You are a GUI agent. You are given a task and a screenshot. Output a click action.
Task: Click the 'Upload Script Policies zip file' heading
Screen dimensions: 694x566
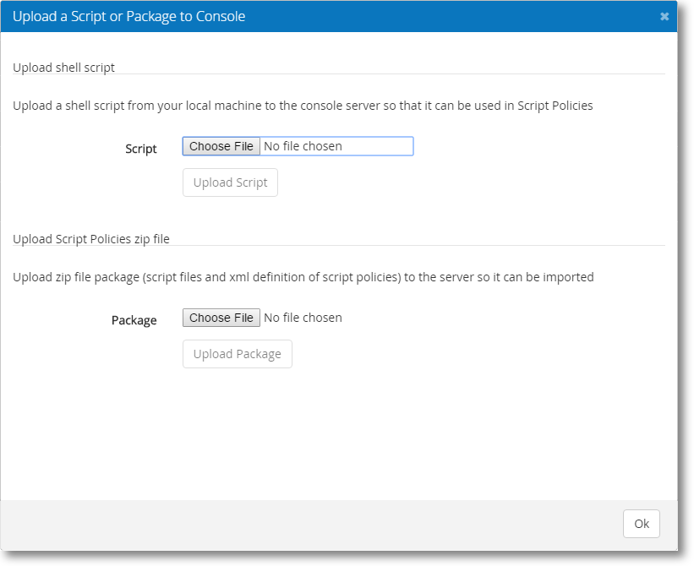coord(91,239)
